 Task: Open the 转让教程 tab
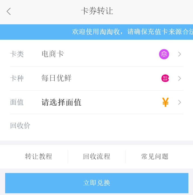[39, 157]
